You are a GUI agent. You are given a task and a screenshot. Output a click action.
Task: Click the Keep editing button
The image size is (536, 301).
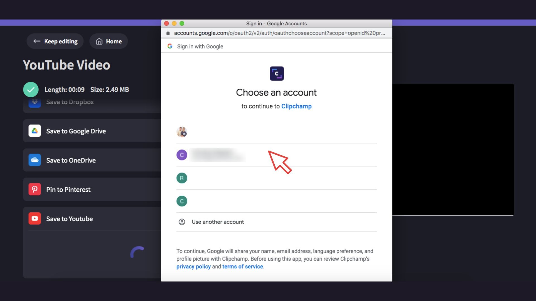pos(56,41)
